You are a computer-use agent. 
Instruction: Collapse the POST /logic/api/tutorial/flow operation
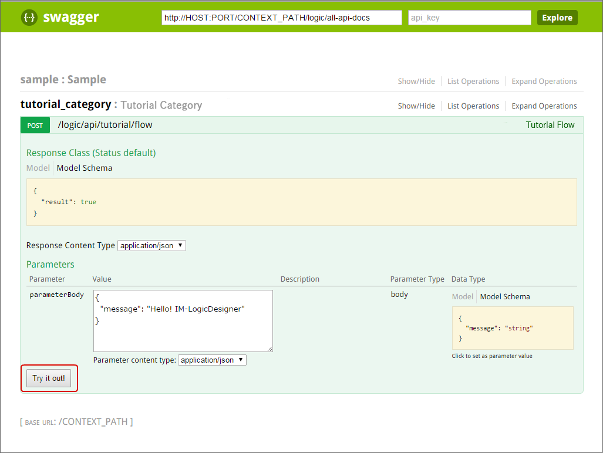tap(105, 125)
